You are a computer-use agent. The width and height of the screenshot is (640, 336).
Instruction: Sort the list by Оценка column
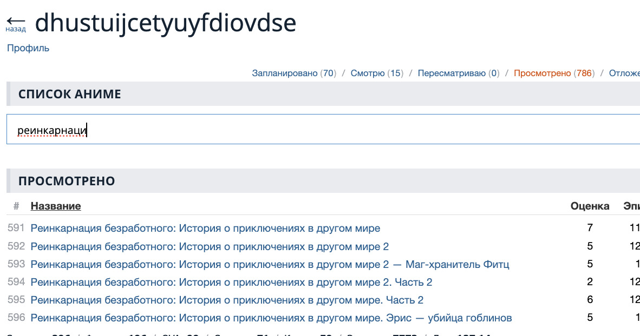click(590, 206)
